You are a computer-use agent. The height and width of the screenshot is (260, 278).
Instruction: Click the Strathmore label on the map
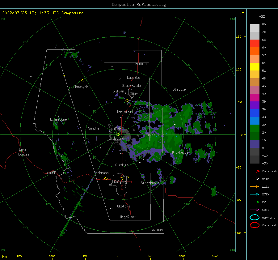[150, 183]
